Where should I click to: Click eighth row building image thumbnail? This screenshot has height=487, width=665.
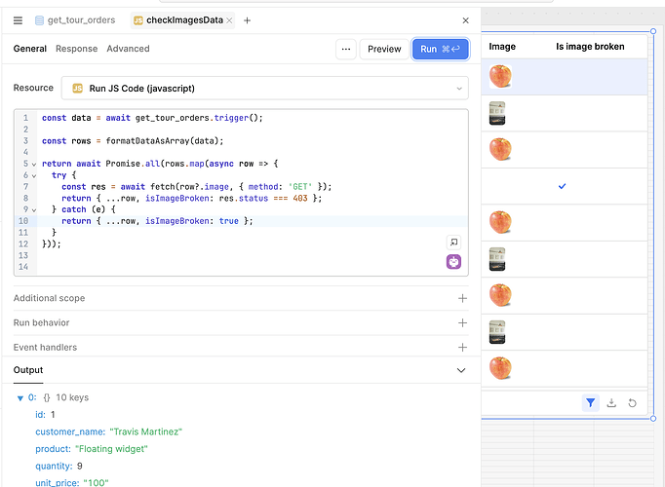(497, 332)
